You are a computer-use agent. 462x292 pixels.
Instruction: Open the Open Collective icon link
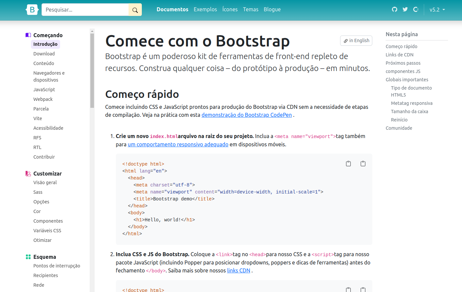point(416,9)
